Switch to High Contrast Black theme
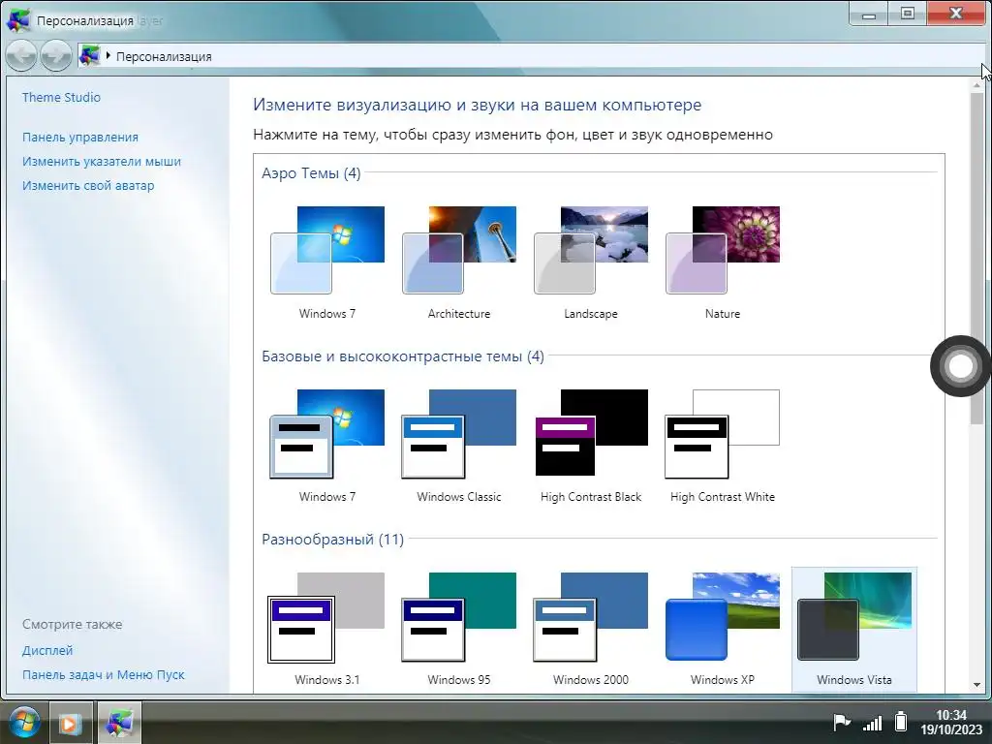Image resolution: width=992 pixels, height=744 pixels. click(591, 446)
